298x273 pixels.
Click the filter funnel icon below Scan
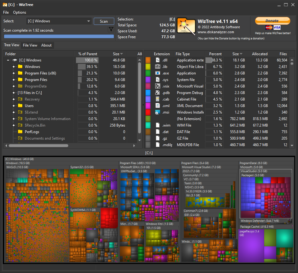[x=111, y=29]
